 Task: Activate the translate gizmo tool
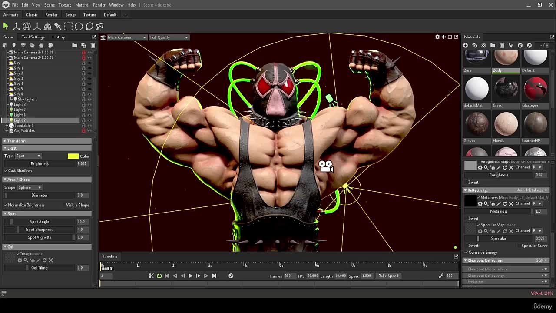pyautogui.click(x=16, y=27)
